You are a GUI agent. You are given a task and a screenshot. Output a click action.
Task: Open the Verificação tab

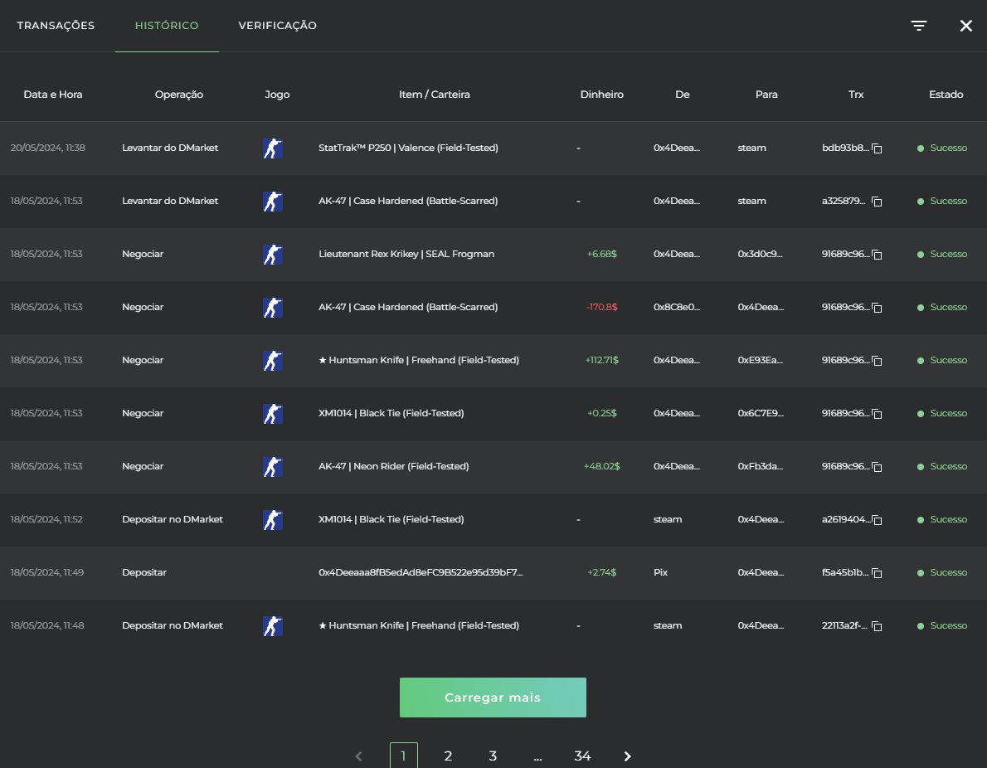coord(278,25)
